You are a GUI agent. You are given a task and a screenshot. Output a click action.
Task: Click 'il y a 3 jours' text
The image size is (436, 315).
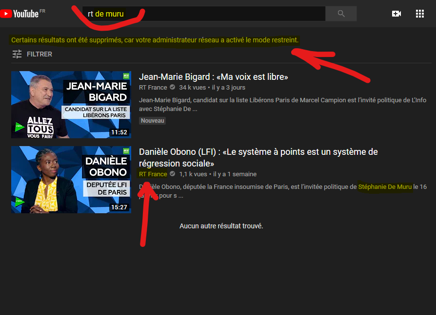[x=229, y=88]
